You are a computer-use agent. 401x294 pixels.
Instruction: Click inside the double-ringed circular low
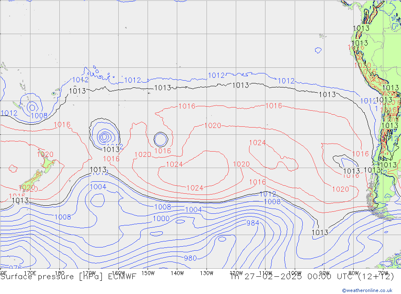[x=160, y=139]
